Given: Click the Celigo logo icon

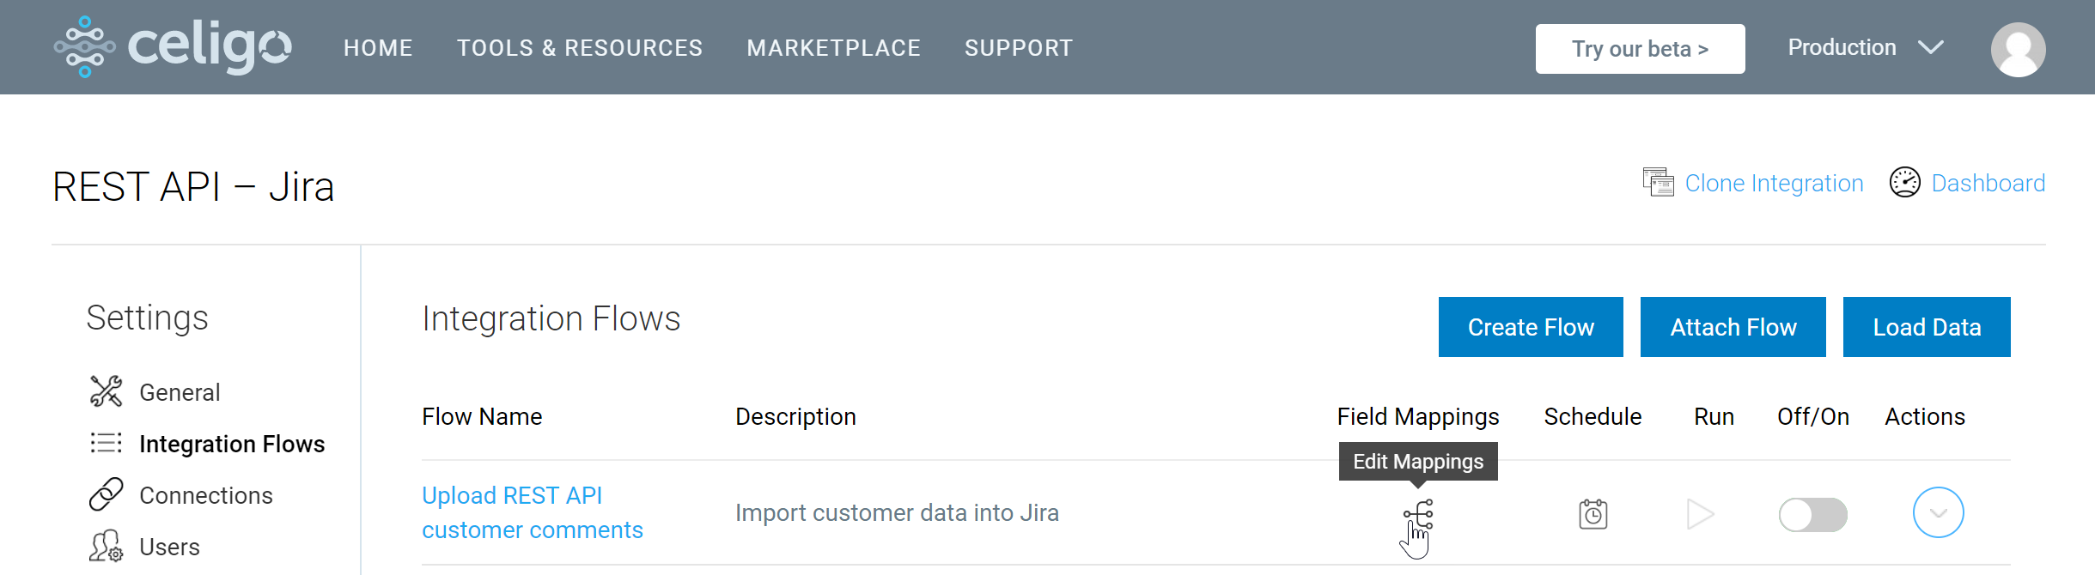Looking at the screenshot, I should click(84, 47).
